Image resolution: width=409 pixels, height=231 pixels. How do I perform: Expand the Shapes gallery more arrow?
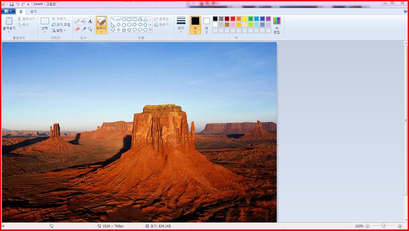(150, 30)
